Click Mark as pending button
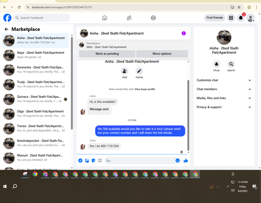This screenshot has height=203, width=261. tap(107, 54)
